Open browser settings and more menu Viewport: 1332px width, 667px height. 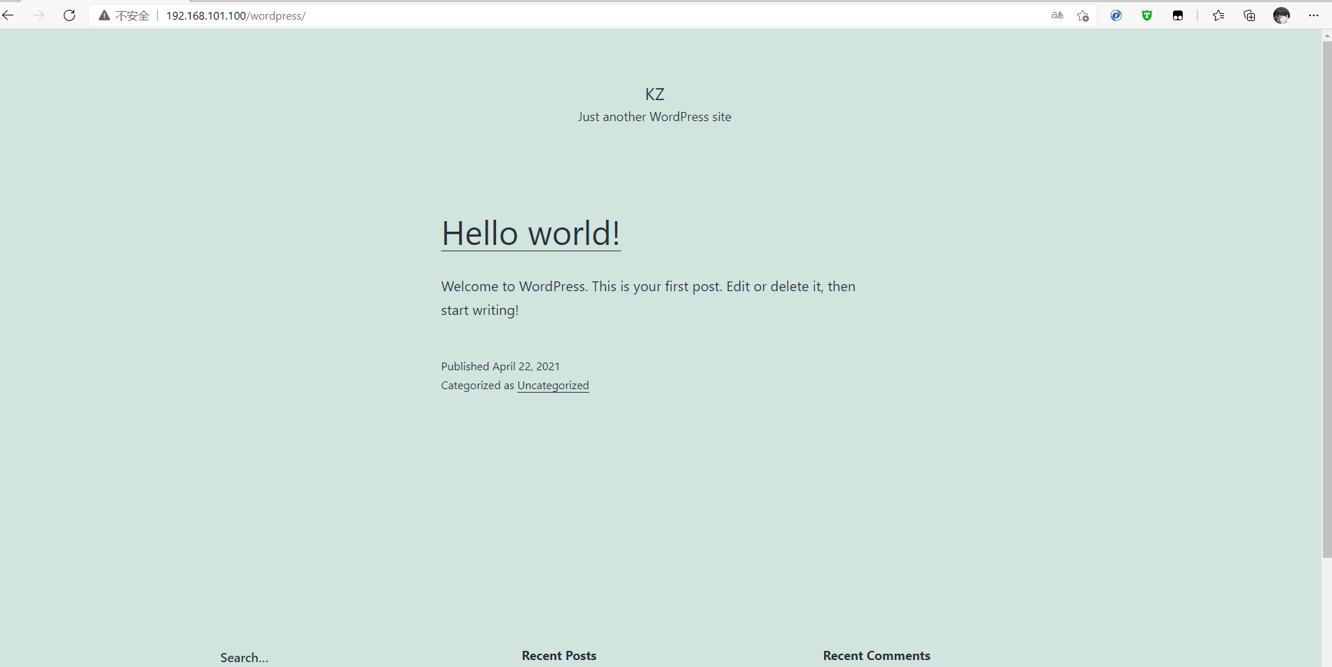point(1314,15)
